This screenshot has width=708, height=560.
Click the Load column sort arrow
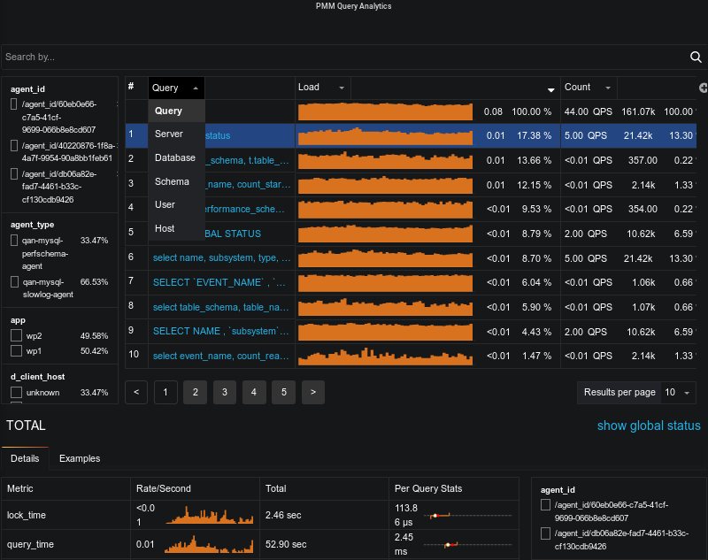[x=551, y=89]
